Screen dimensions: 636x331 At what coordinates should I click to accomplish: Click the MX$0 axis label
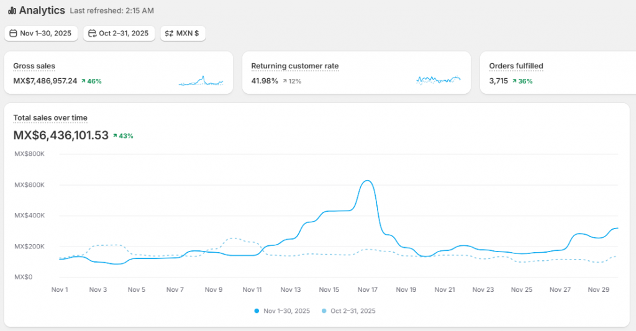pyautogui.click(x=24, y=277)
